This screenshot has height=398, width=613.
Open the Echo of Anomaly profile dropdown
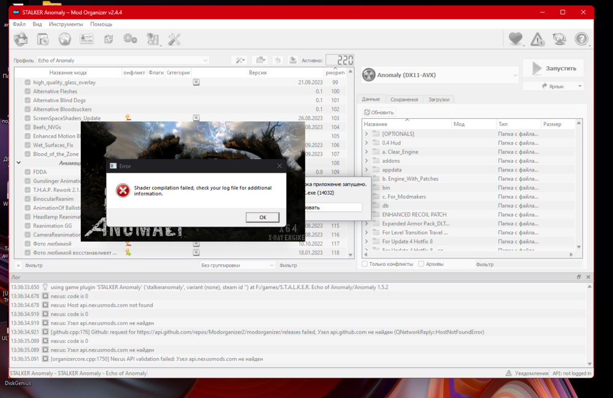[x=123, y=61]
